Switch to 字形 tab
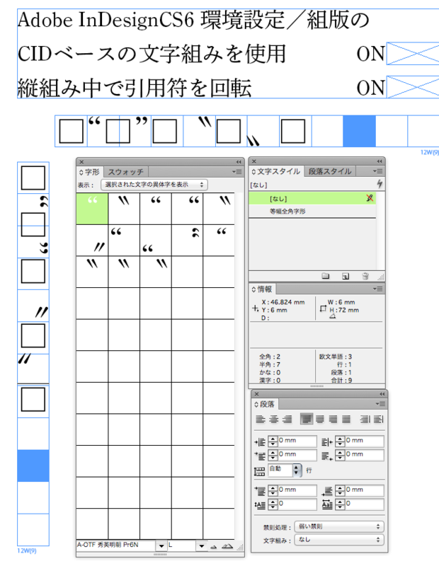Image resolution: width=439 pixels, height=566 pixels. click(90, 172)
